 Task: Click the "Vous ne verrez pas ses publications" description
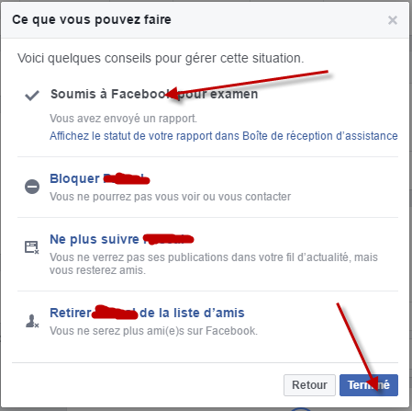point(214,264)
